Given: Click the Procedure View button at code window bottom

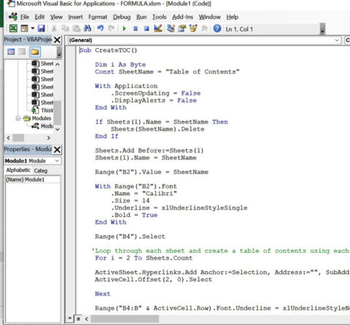Looking at the screenshot, I should (70, 318).
